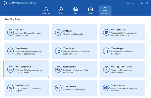
Task: Open Video Watermark title
Action: tap(23, 67)
